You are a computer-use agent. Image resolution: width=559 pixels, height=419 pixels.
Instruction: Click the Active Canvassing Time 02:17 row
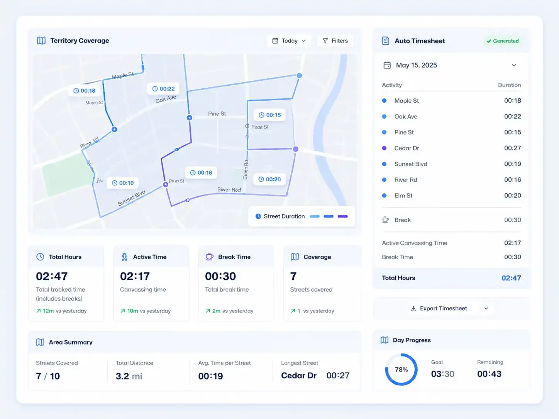click(451, 243)
